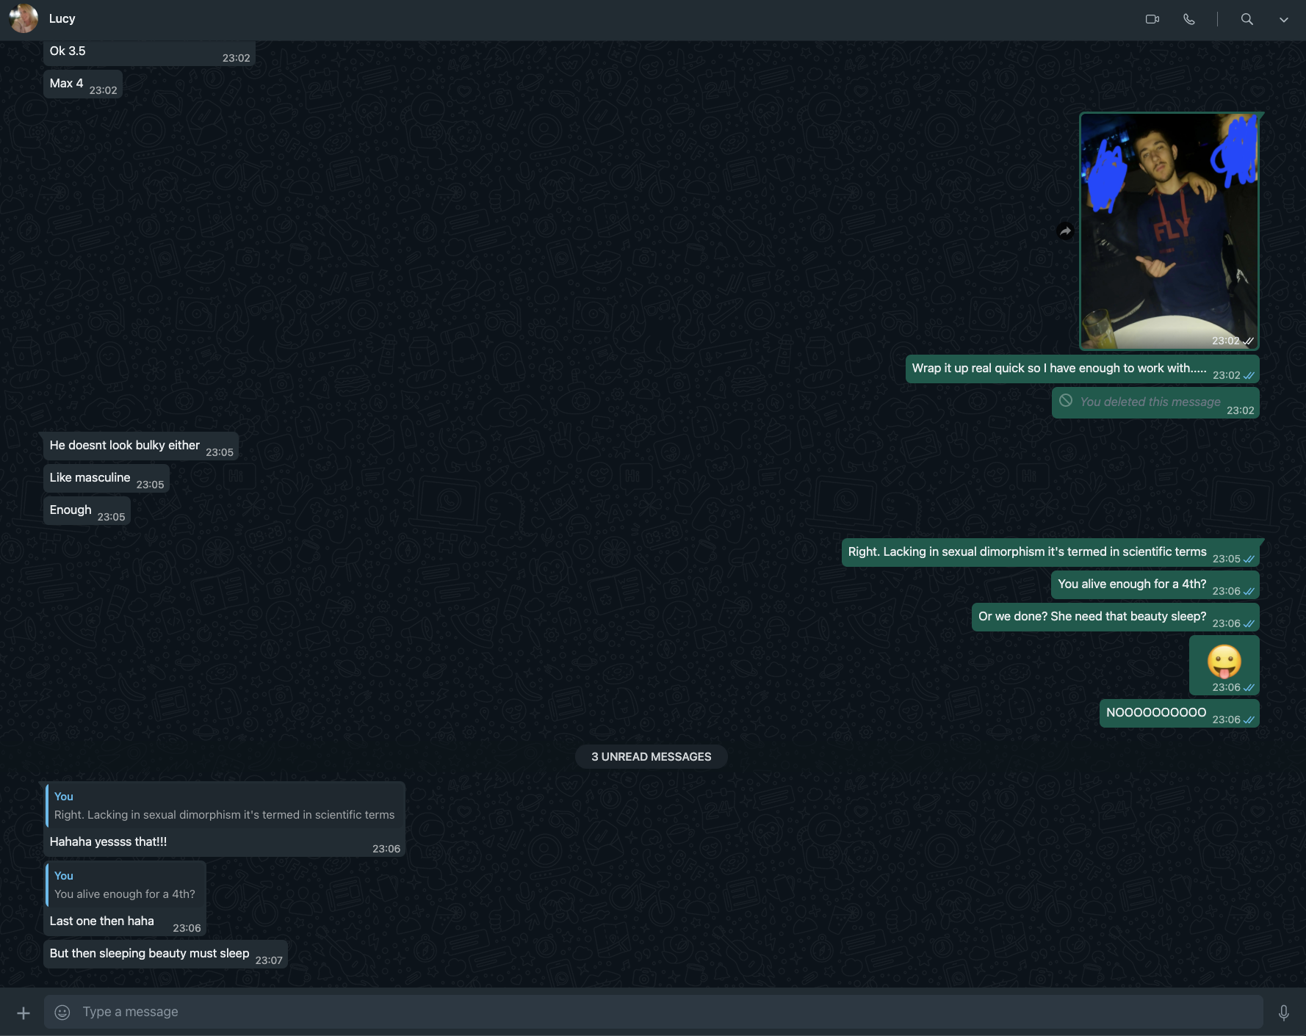Click the prohibition icon on the deleted message
This screenshot has width=1306, height=1036.
[1066, 401]
